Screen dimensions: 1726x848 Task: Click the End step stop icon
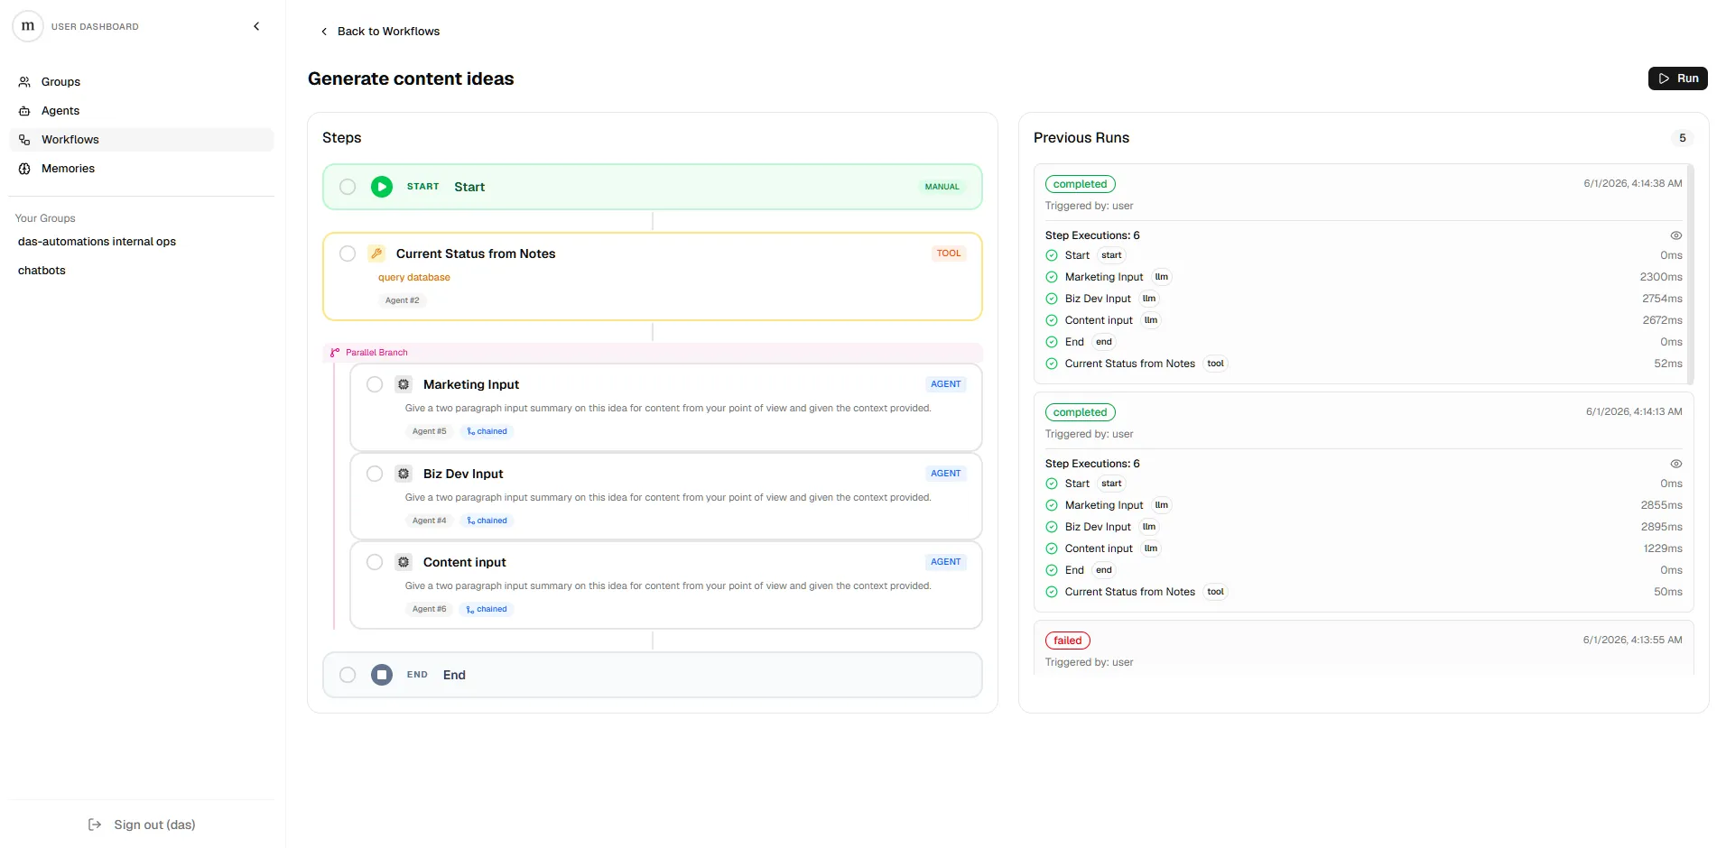(382, 675)
